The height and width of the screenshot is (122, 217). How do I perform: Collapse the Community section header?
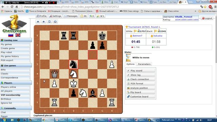pos(16,108)
